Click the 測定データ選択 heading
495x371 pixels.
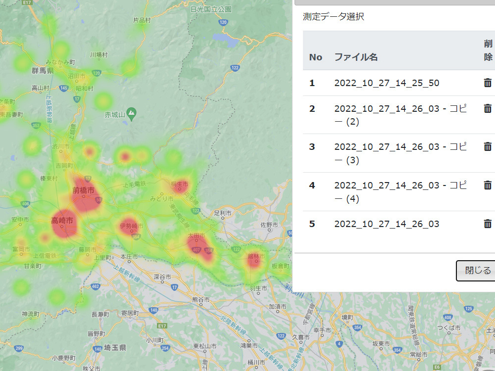coord(333,16)
